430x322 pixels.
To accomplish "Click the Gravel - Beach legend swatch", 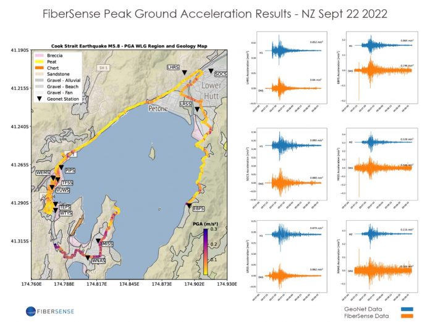I will click(x=40, y=86).
